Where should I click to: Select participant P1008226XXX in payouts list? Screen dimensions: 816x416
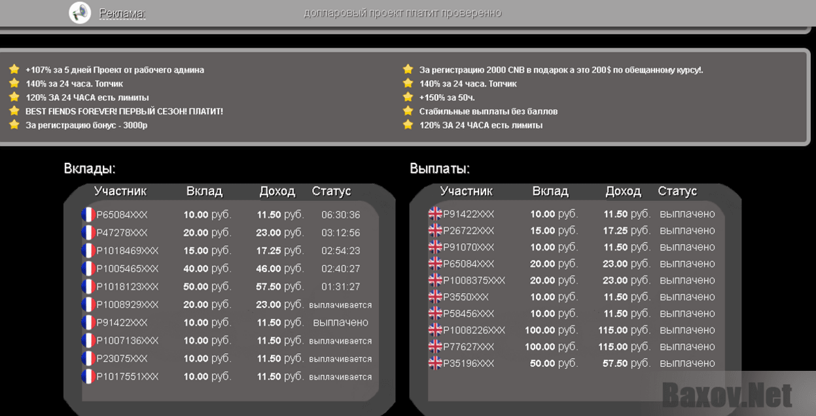click(x=474, y=330)
